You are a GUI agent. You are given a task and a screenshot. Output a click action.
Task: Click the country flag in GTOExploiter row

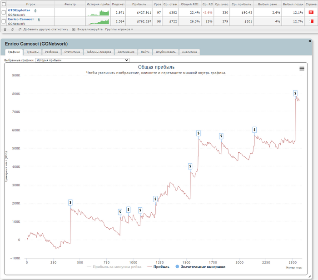[311, 12]
